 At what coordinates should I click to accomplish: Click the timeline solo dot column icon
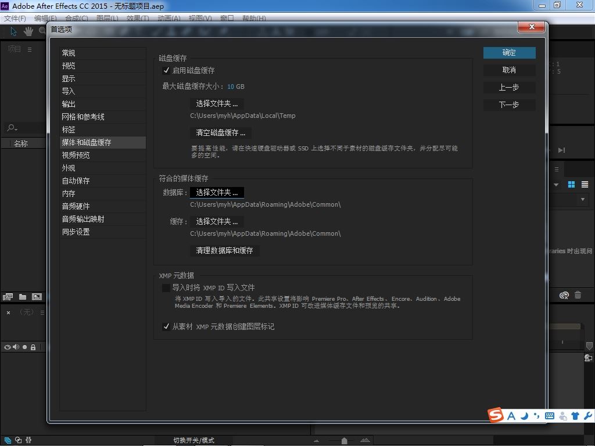[x=24, y=347]
